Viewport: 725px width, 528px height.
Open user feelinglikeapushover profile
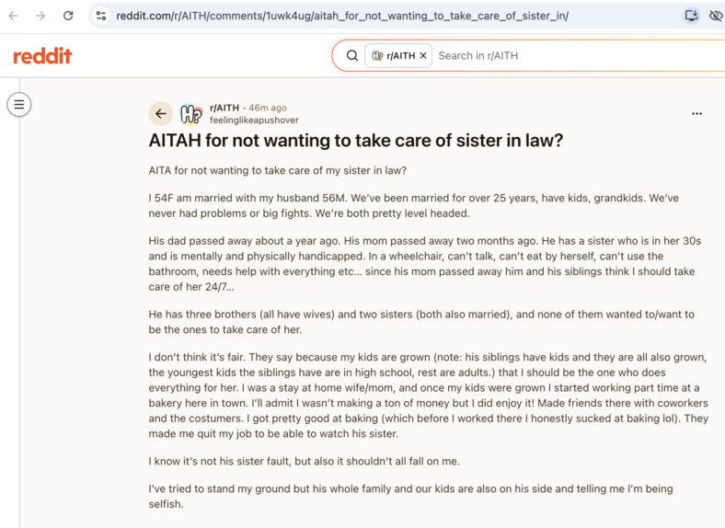(x=254, y=121)
